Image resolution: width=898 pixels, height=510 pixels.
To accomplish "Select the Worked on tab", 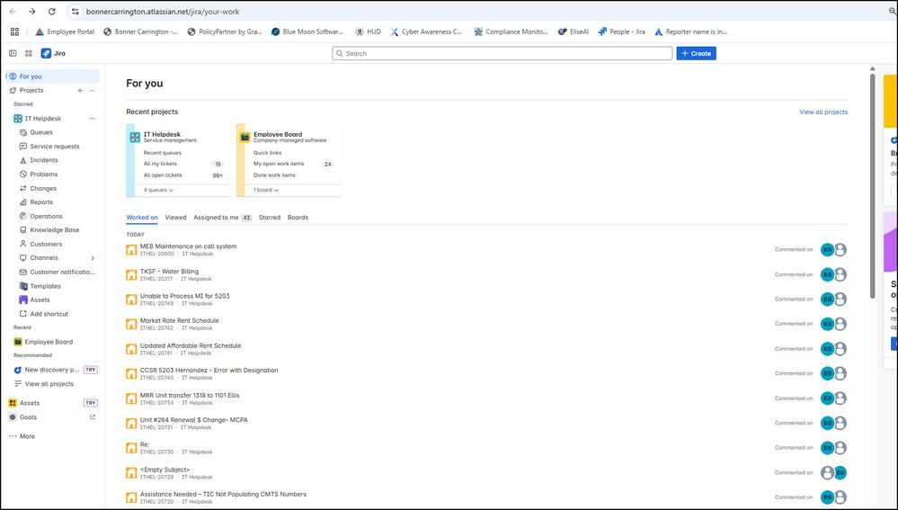I will point(142,218).
